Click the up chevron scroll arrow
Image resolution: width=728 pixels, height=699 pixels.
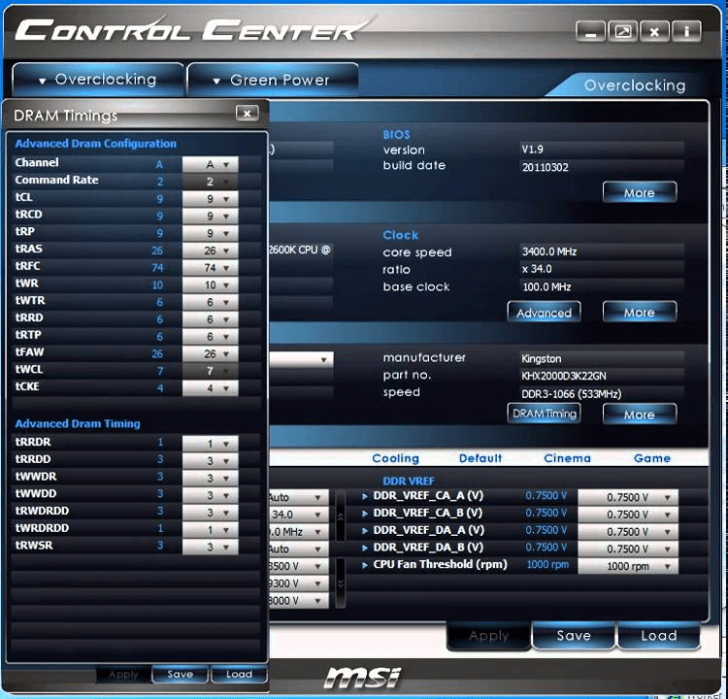pos(341,516)
